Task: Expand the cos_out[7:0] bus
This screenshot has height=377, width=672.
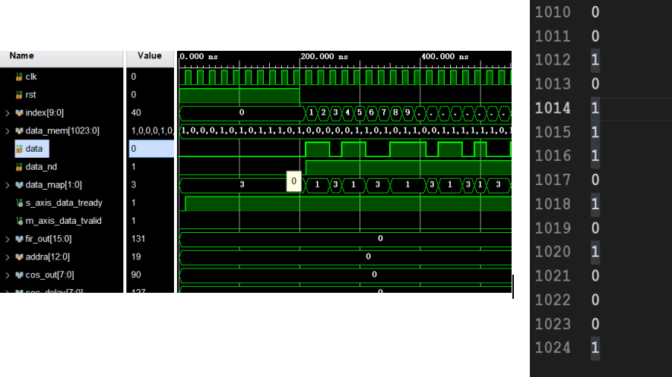Action: pyautogui.click(x=8, y=275)
